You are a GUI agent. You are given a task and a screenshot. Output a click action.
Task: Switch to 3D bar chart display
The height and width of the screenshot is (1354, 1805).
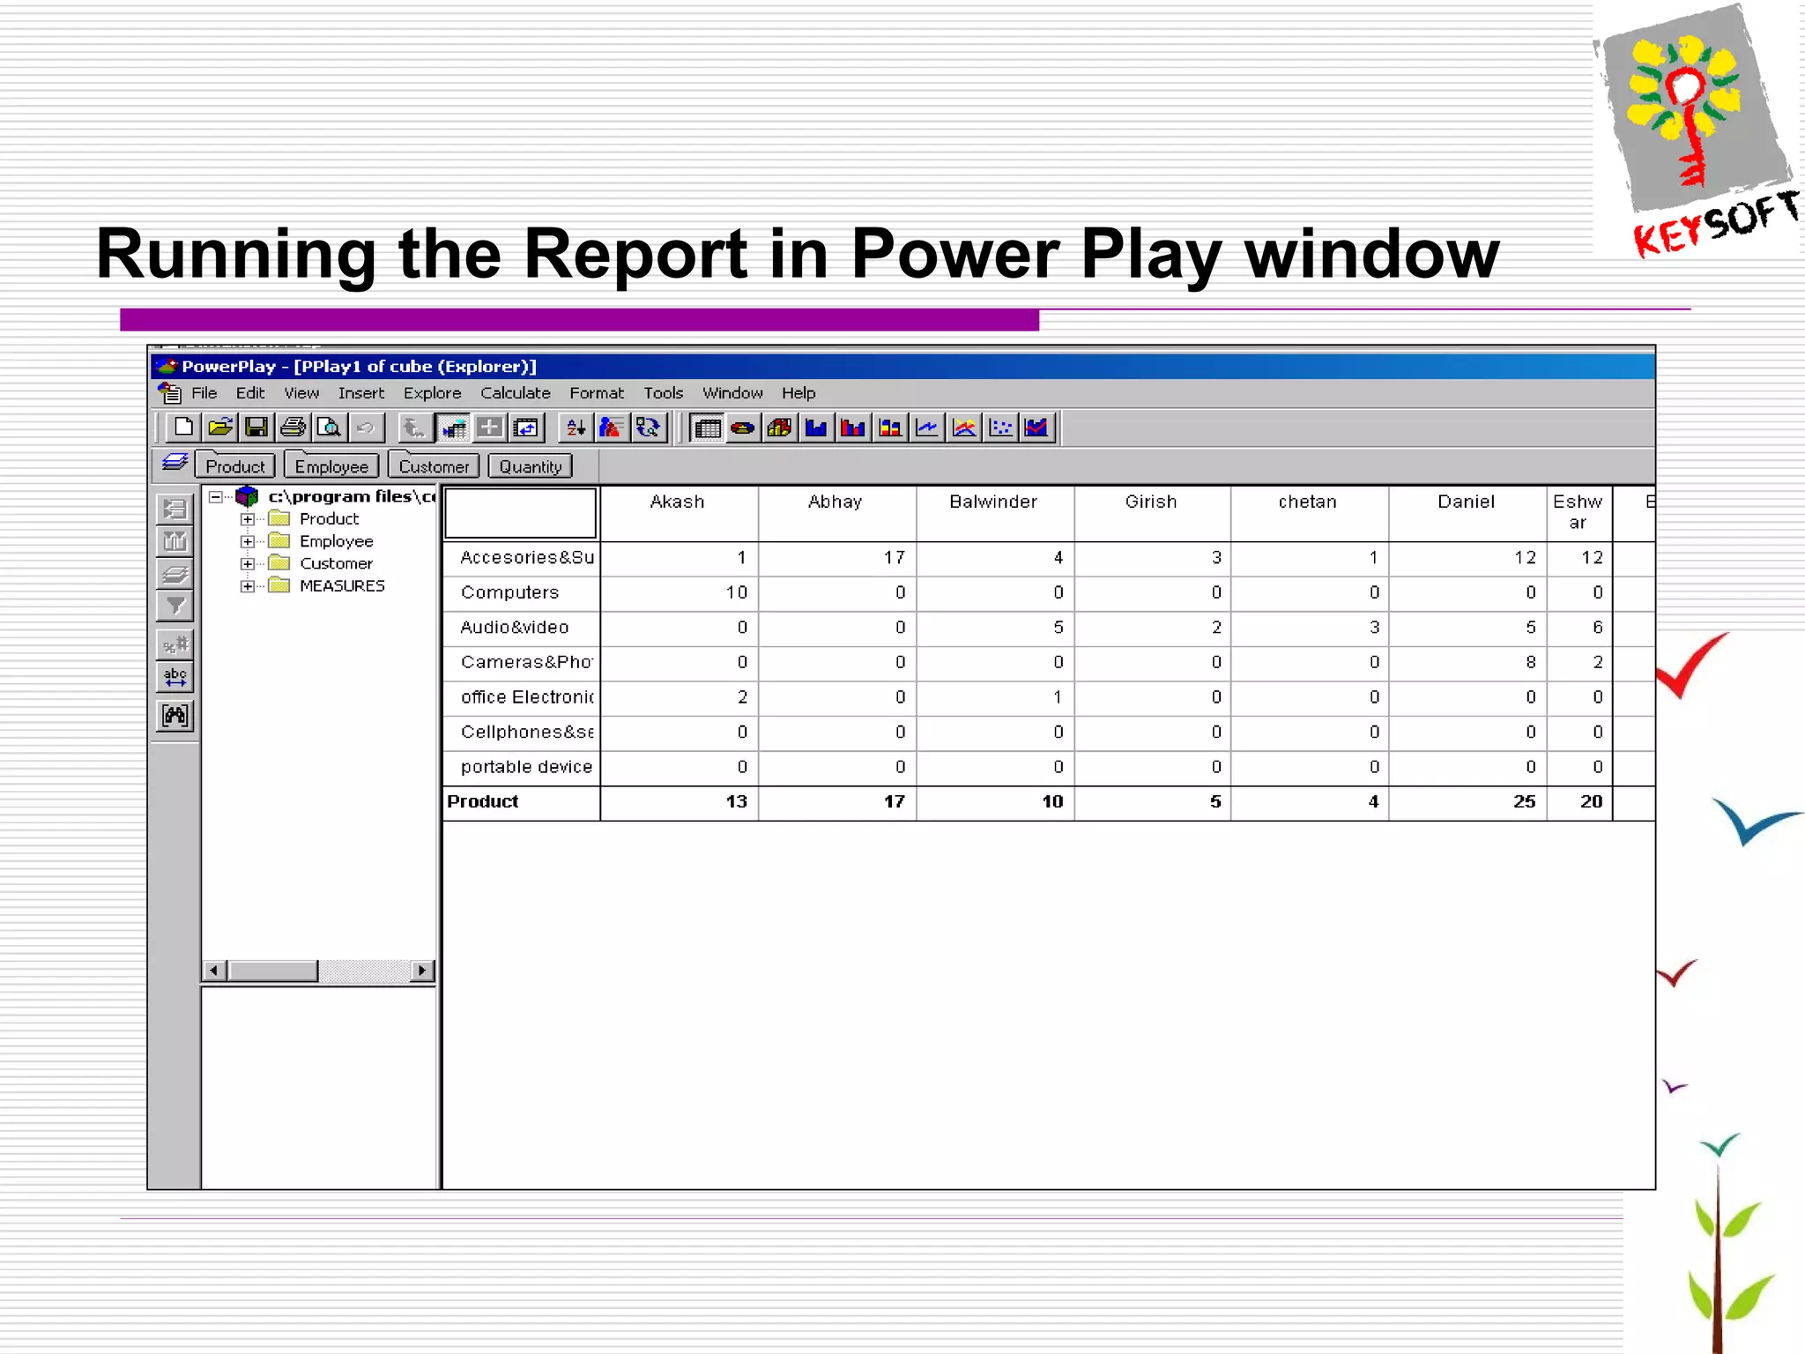point(780,429)
